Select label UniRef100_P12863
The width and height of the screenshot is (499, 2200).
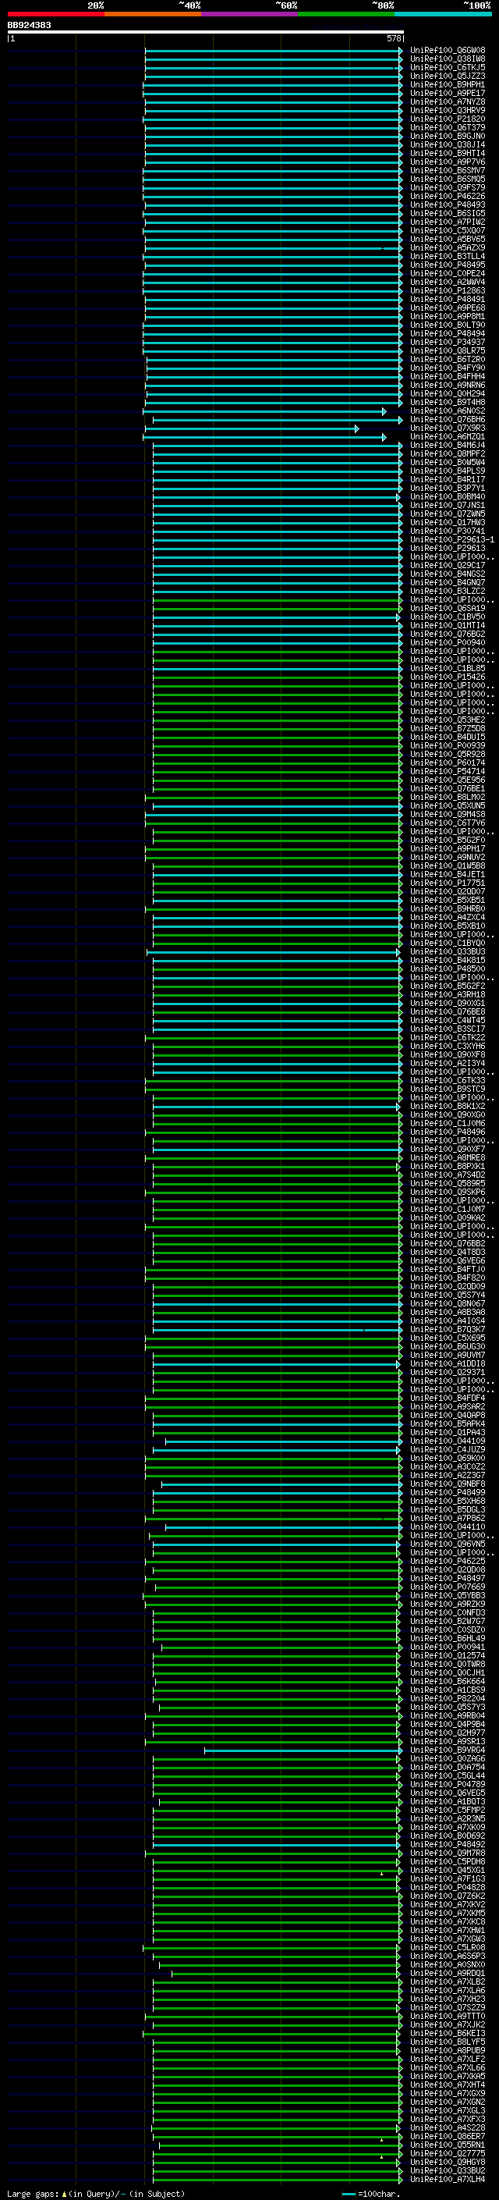(448, 291)
